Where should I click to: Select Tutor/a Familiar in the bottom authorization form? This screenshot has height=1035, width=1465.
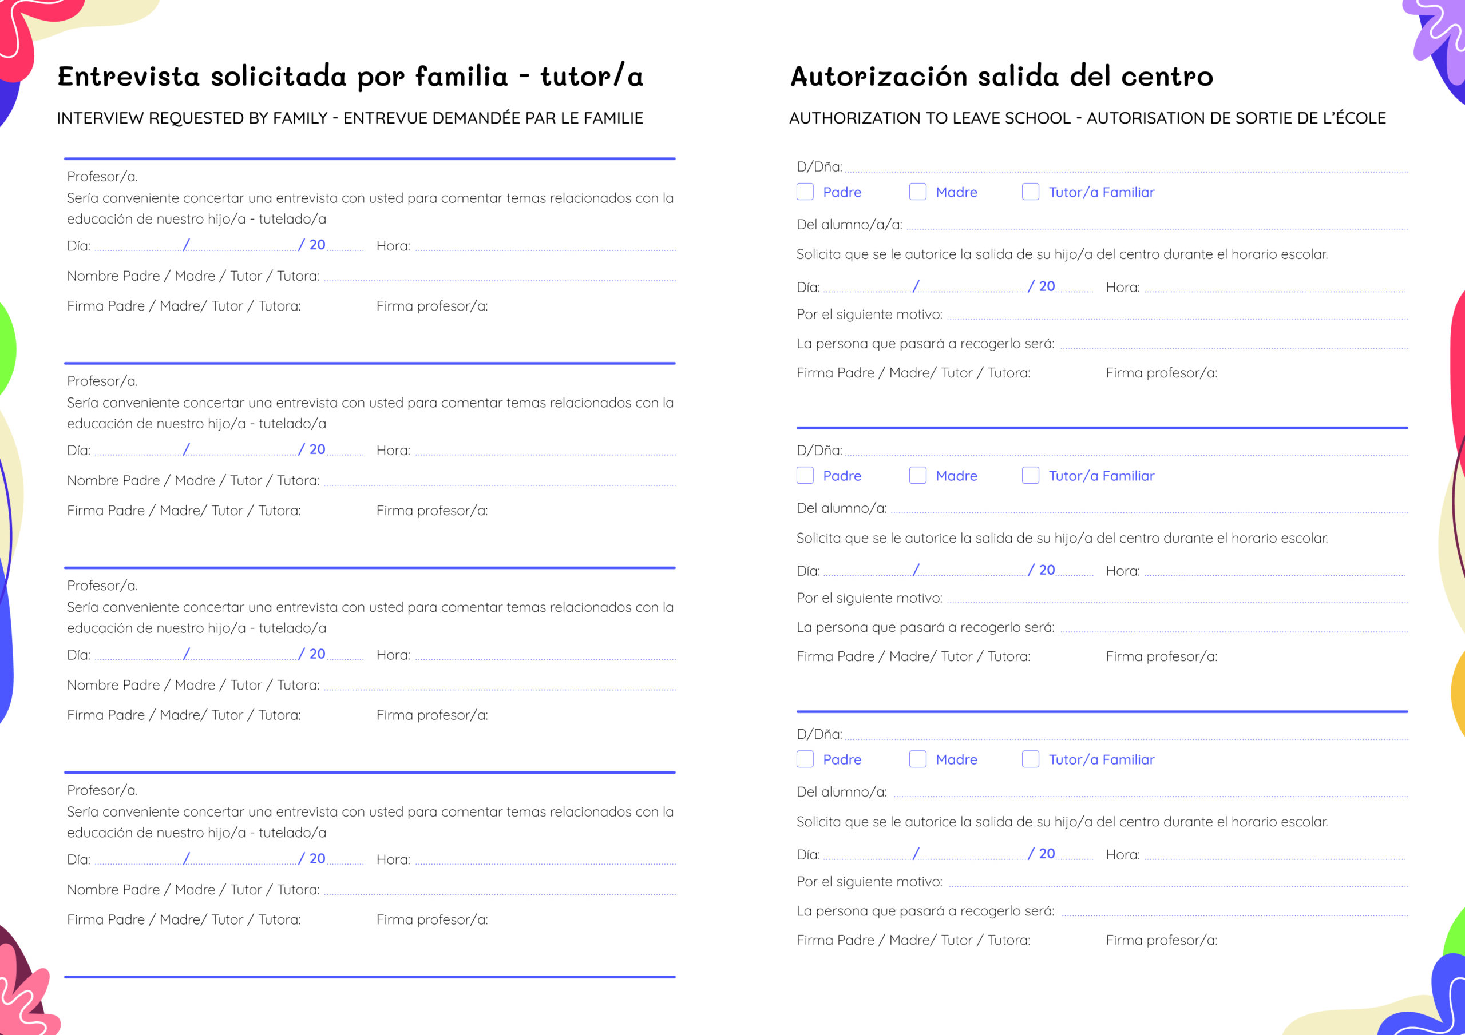(x=1031, y=759)
